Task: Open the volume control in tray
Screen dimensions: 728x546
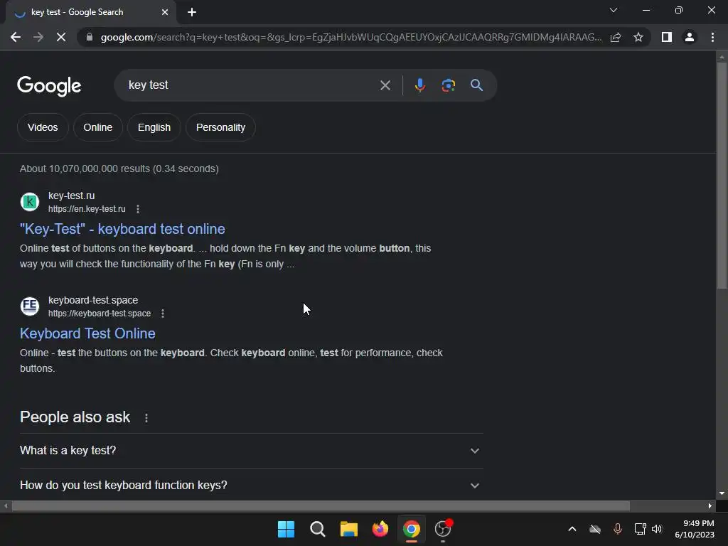Action: (x=657, y=529)
